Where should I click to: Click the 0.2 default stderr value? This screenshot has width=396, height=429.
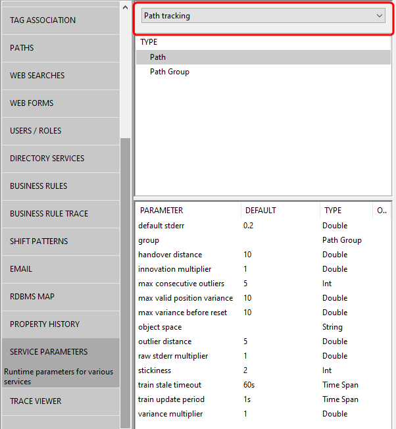[248, 226]
